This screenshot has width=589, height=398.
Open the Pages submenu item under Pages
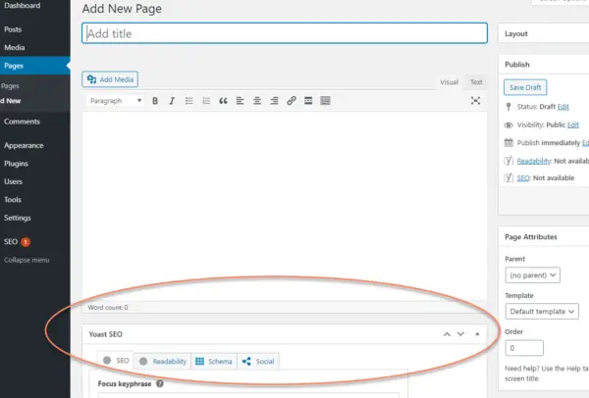tap(10, 86)
